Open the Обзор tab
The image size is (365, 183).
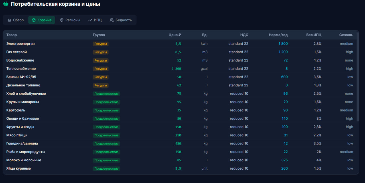tap(16, 20)
